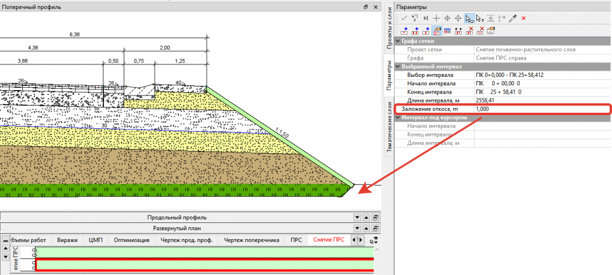Screen dimensions: 612x275
Task: Switch to the Чертеж поперечника tab
Action: pyautogui.click(x=252, y=240)
